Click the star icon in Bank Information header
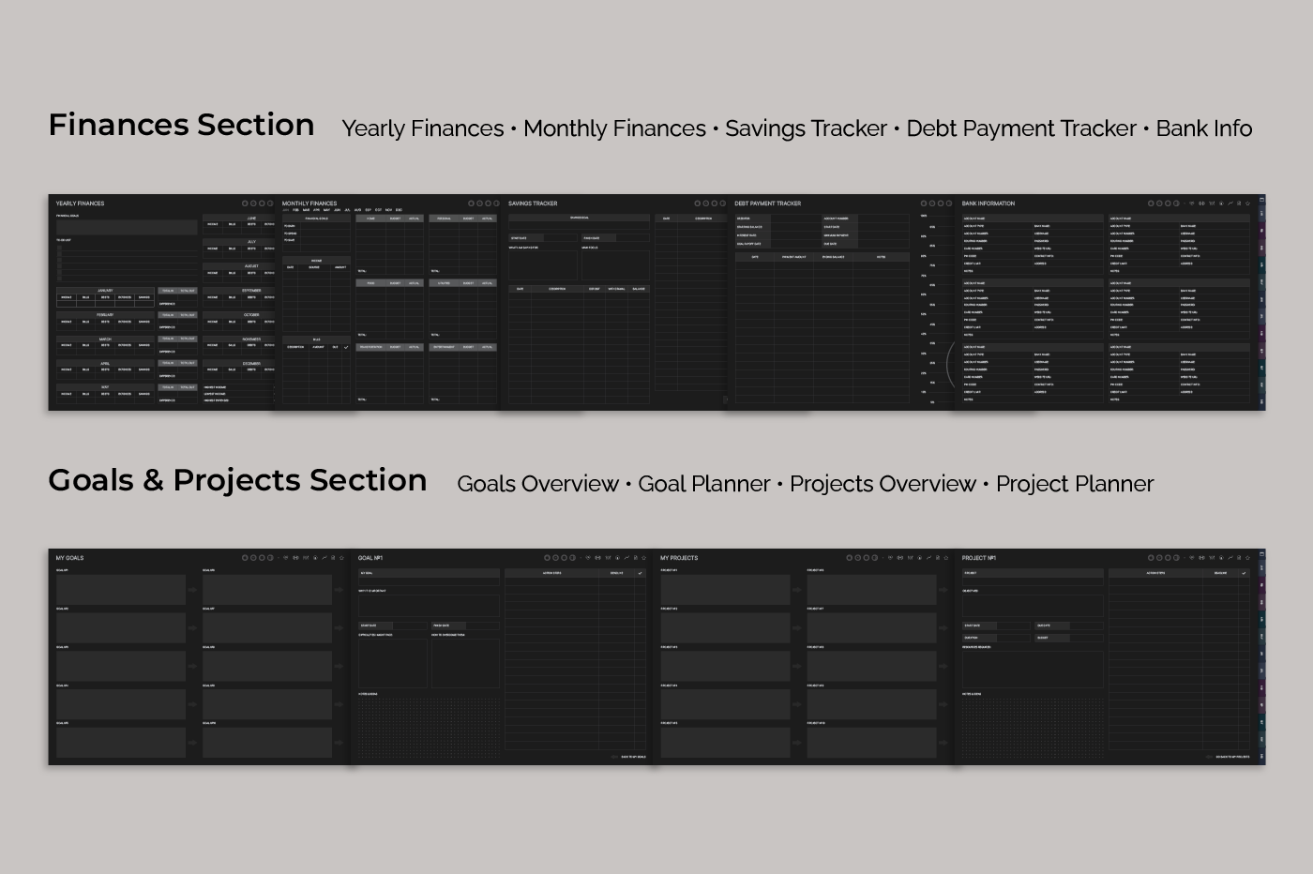The width and height of the screenshot is (1313, 874). coord(1247,203)
